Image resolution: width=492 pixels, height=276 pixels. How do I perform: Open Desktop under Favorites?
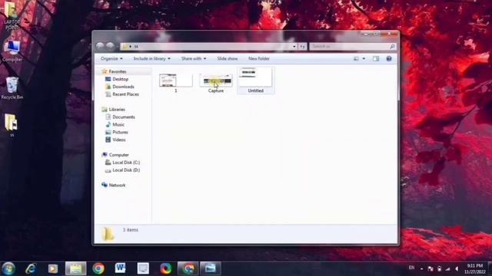[120, 79]
